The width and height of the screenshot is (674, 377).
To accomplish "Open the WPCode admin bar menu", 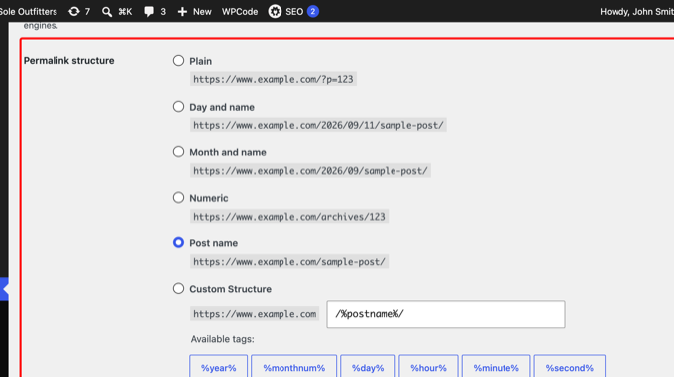I will pos(240,12).
